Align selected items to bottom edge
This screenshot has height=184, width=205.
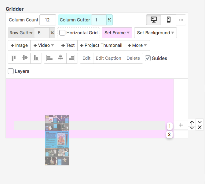click(x=36, y=58)
